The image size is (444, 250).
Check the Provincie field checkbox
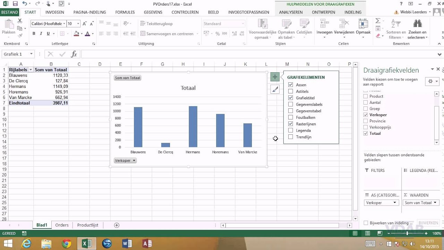pyautogui.click(x=366, y=121)
